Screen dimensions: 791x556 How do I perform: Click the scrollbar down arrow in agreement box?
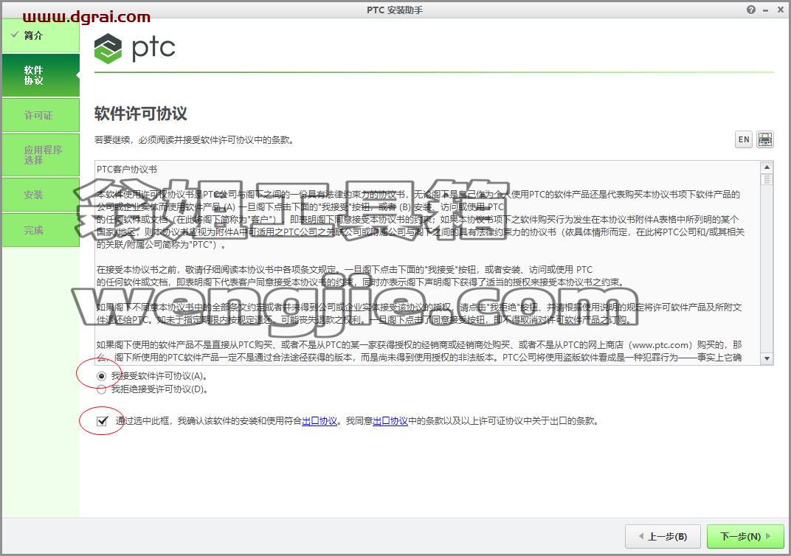coord(767,359)
